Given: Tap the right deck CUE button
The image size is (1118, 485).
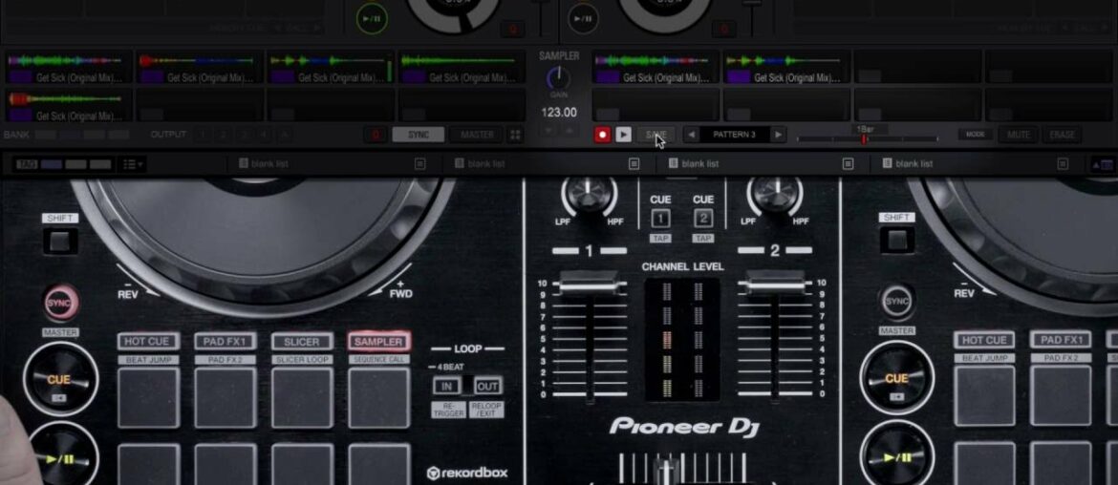Looking at the screenshot, I should coord(896,378).
